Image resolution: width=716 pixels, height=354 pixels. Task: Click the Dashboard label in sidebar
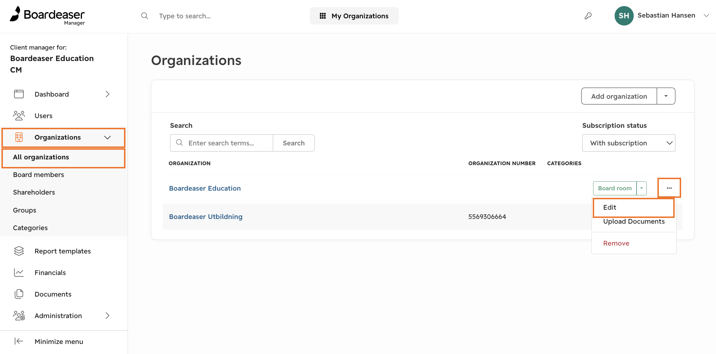(x=51, y=94)
